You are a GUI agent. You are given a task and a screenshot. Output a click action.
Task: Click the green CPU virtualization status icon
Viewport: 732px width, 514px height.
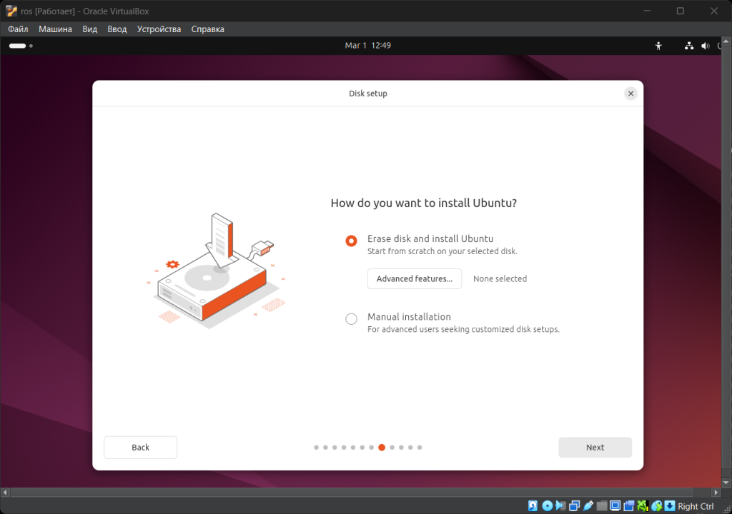click(643, 506)
